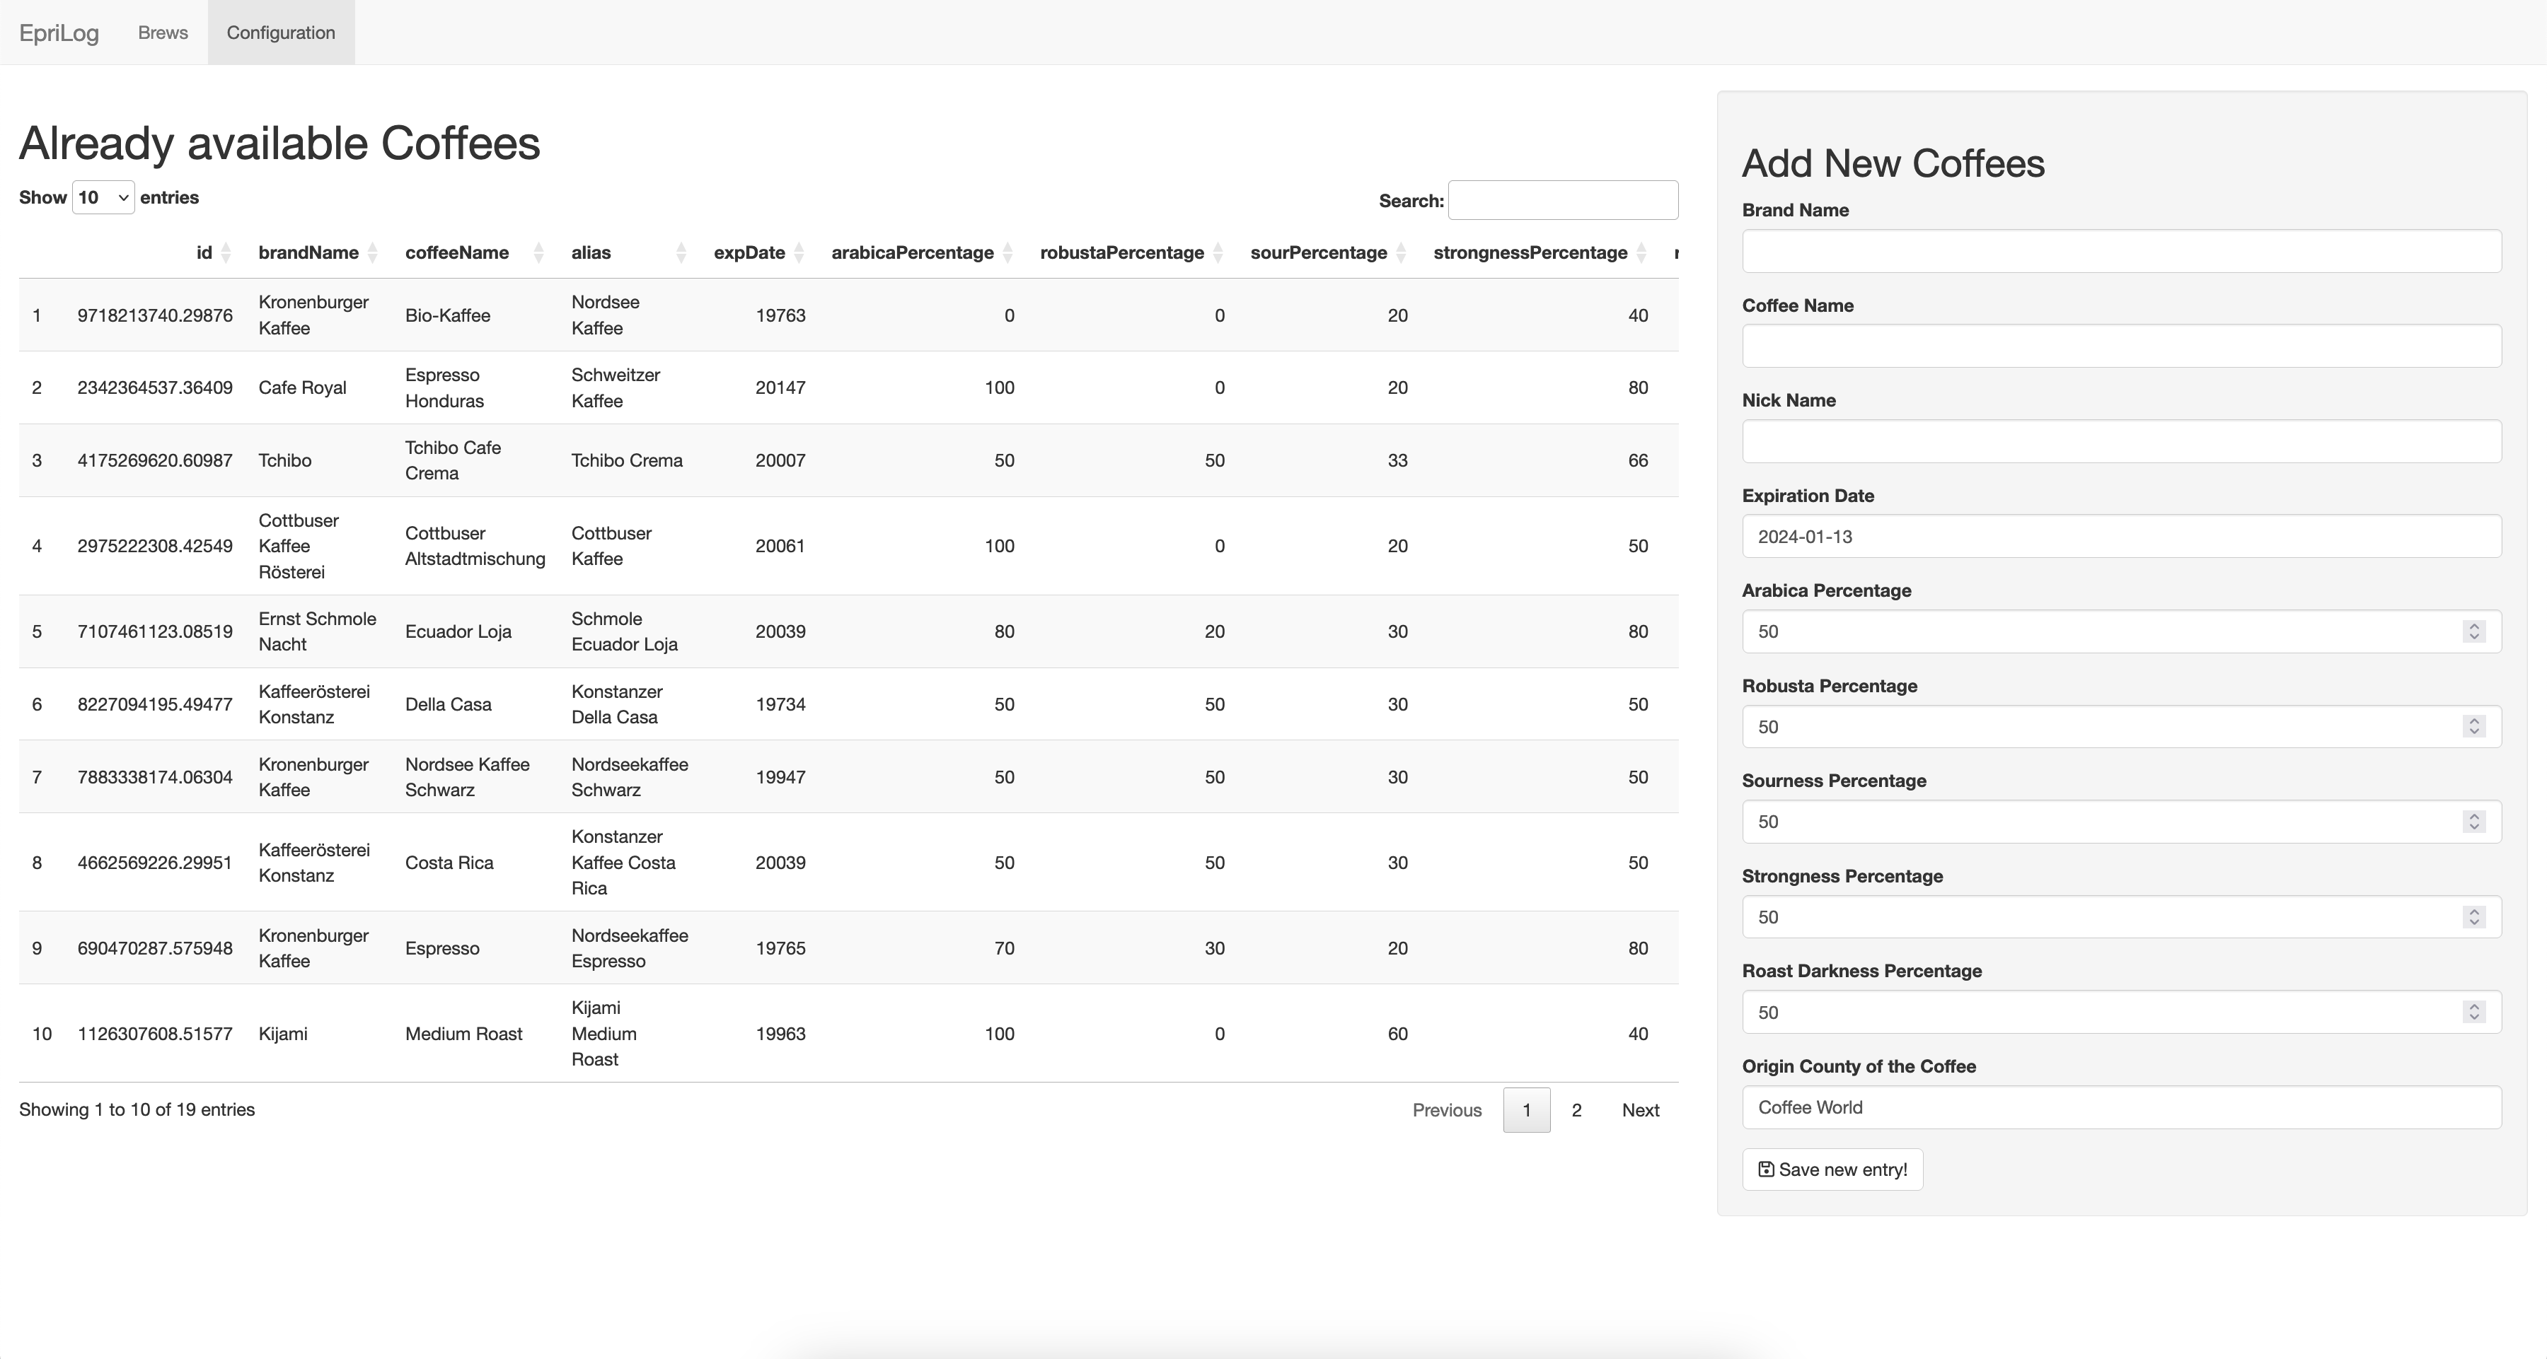Viewport: 2547px width, 1359px height.
Task: Adjust the Arabica Percentage stepper arrows
Action: click(x=2474, y=631)
